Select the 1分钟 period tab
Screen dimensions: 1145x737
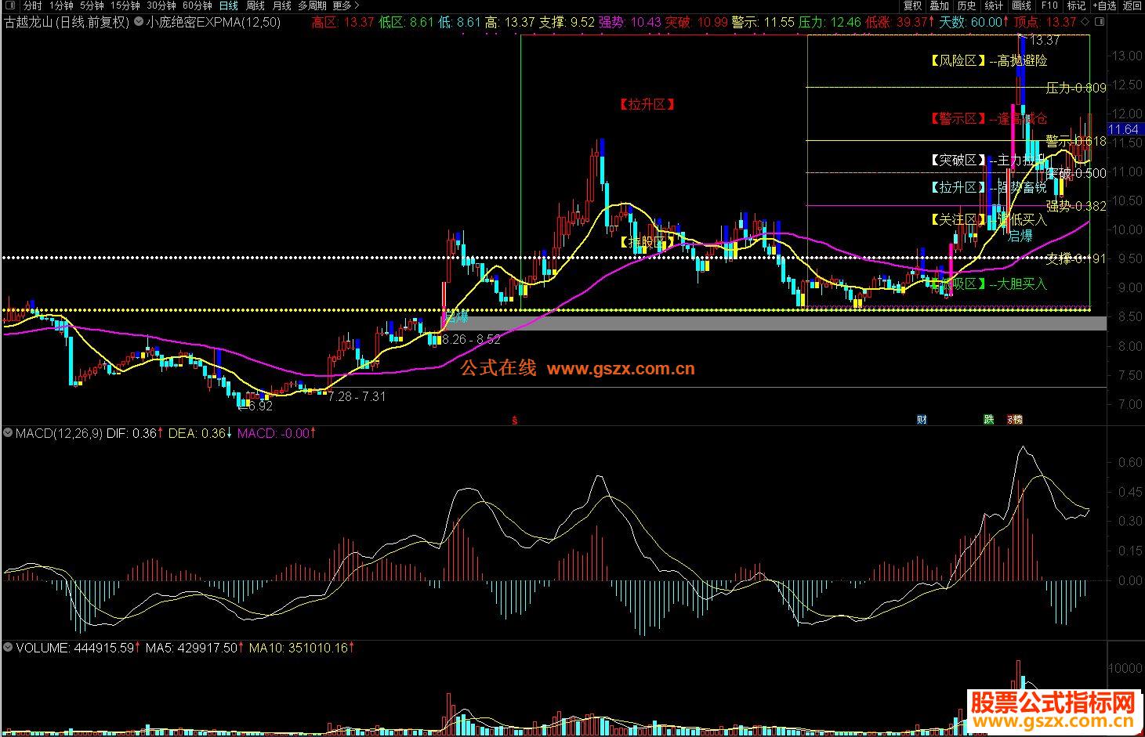click(60, 5)
